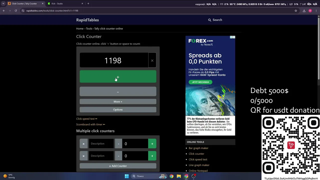
Task: Open the Bar graph maker tool link
Action: pyautogui.click(x=198, y=148)
